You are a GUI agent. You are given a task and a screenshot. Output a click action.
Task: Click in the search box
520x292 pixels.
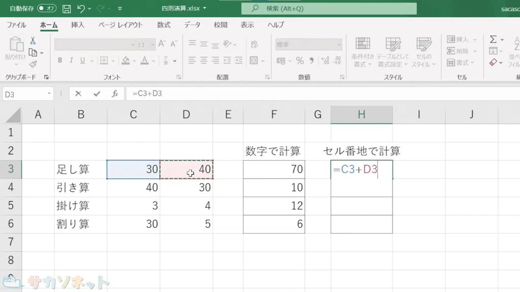pos(329,9)
